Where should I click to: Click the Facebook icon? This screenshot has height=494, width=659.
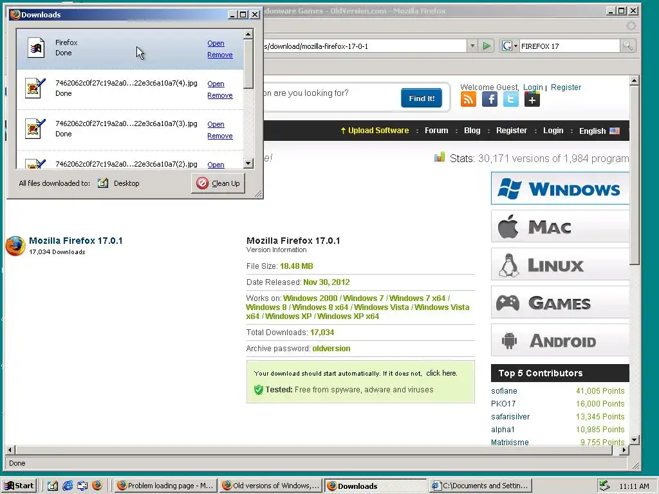490,100
